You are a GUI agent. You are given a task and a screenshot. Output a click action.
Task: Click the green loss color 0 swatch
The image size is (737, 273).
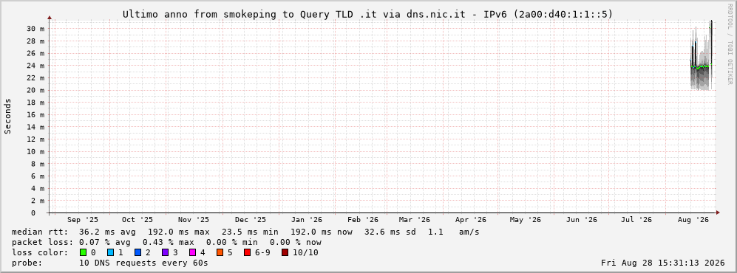[84, 253]
